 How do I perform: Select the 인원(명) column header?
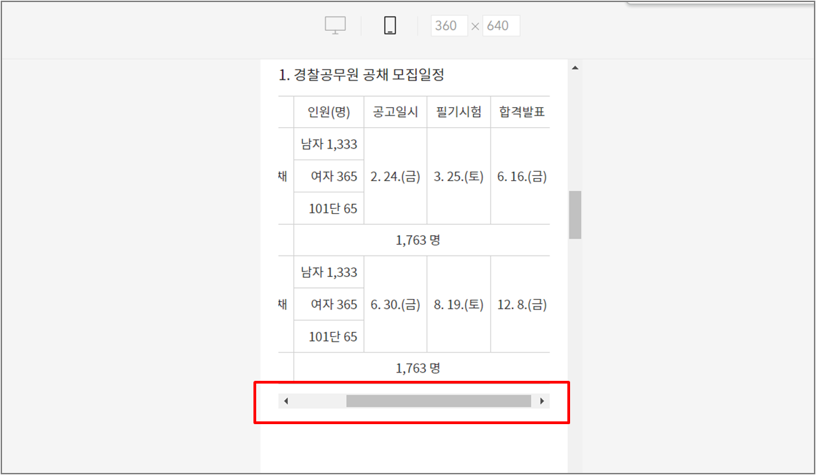tap(328, 111)
